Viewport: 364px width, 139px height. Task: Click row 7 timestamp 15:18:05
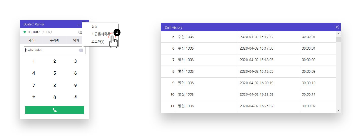[257, 60]
